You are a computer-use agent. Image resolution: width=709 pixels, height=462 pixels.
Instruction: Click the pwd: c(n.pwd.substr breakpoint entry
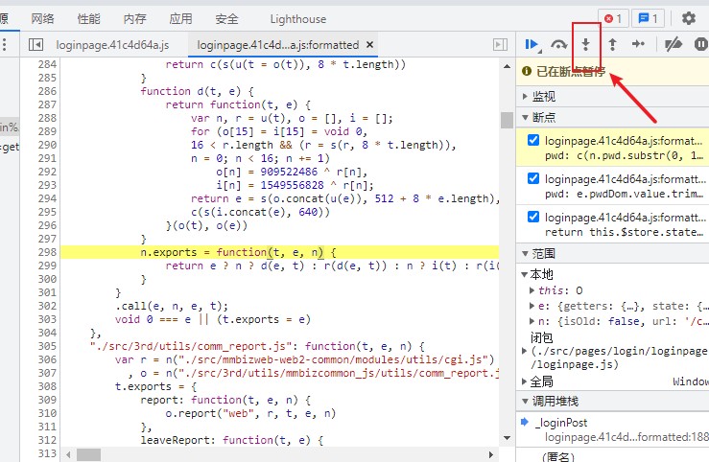(x=613, y=148)
